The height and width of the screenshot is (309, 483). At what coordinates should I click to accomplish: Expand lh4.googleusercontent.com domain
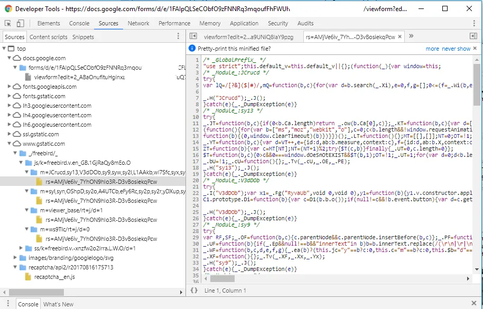click(x=9, y=115)
